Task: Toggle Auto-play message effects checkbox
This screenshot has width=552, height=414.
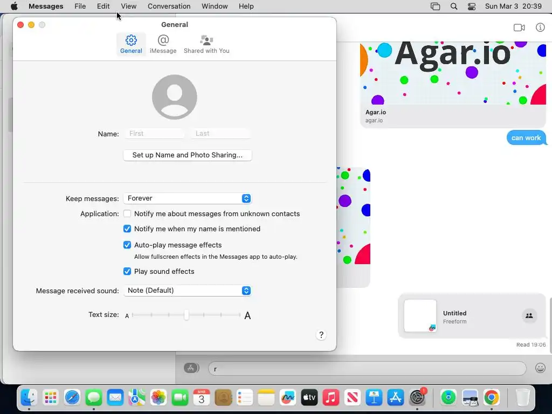Action: tap(127, 245)
